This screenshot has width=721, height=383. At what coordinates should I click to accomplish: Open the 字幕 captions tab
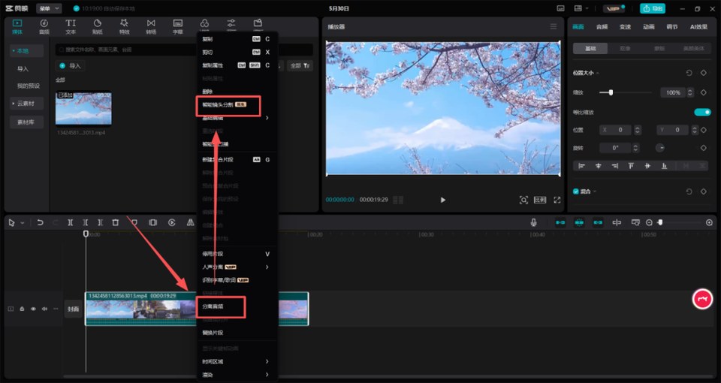click(177, 27)
